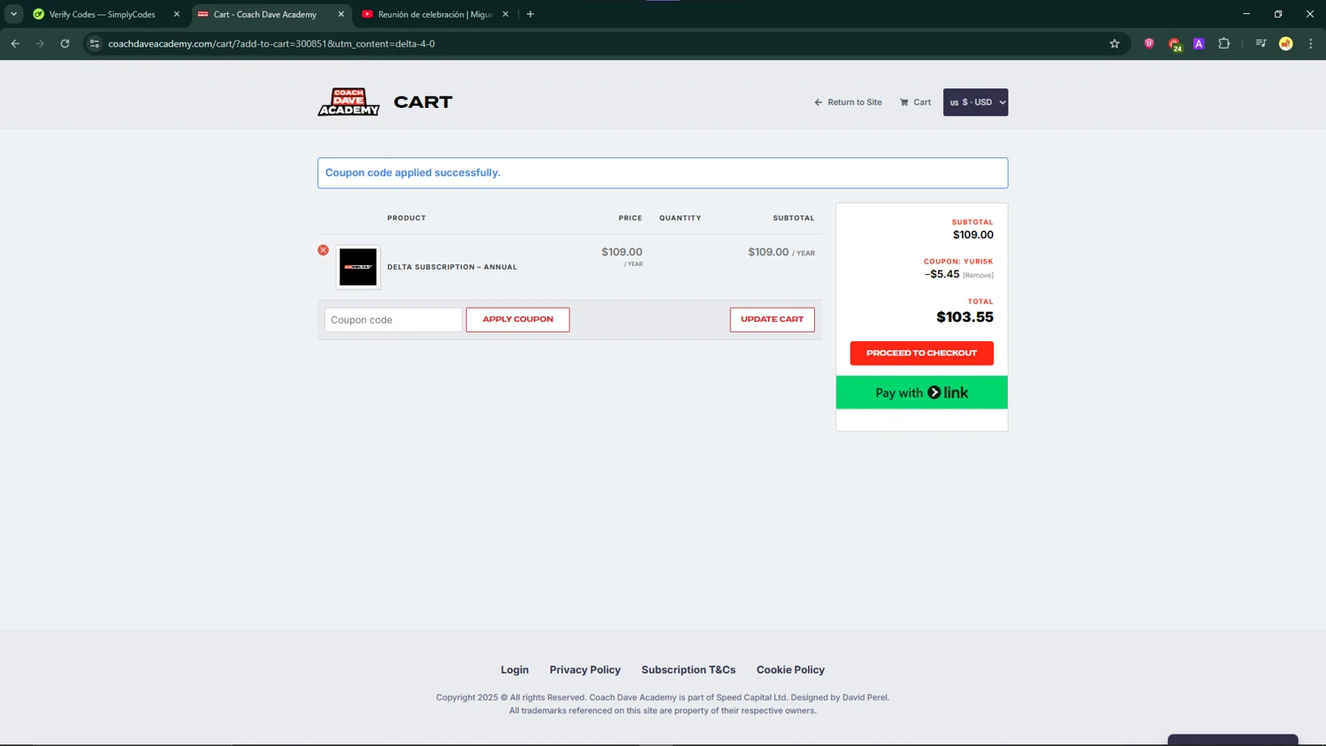Open the browser profile avatar
This screenshot has height=746, width=1326.
(1286, 43)
